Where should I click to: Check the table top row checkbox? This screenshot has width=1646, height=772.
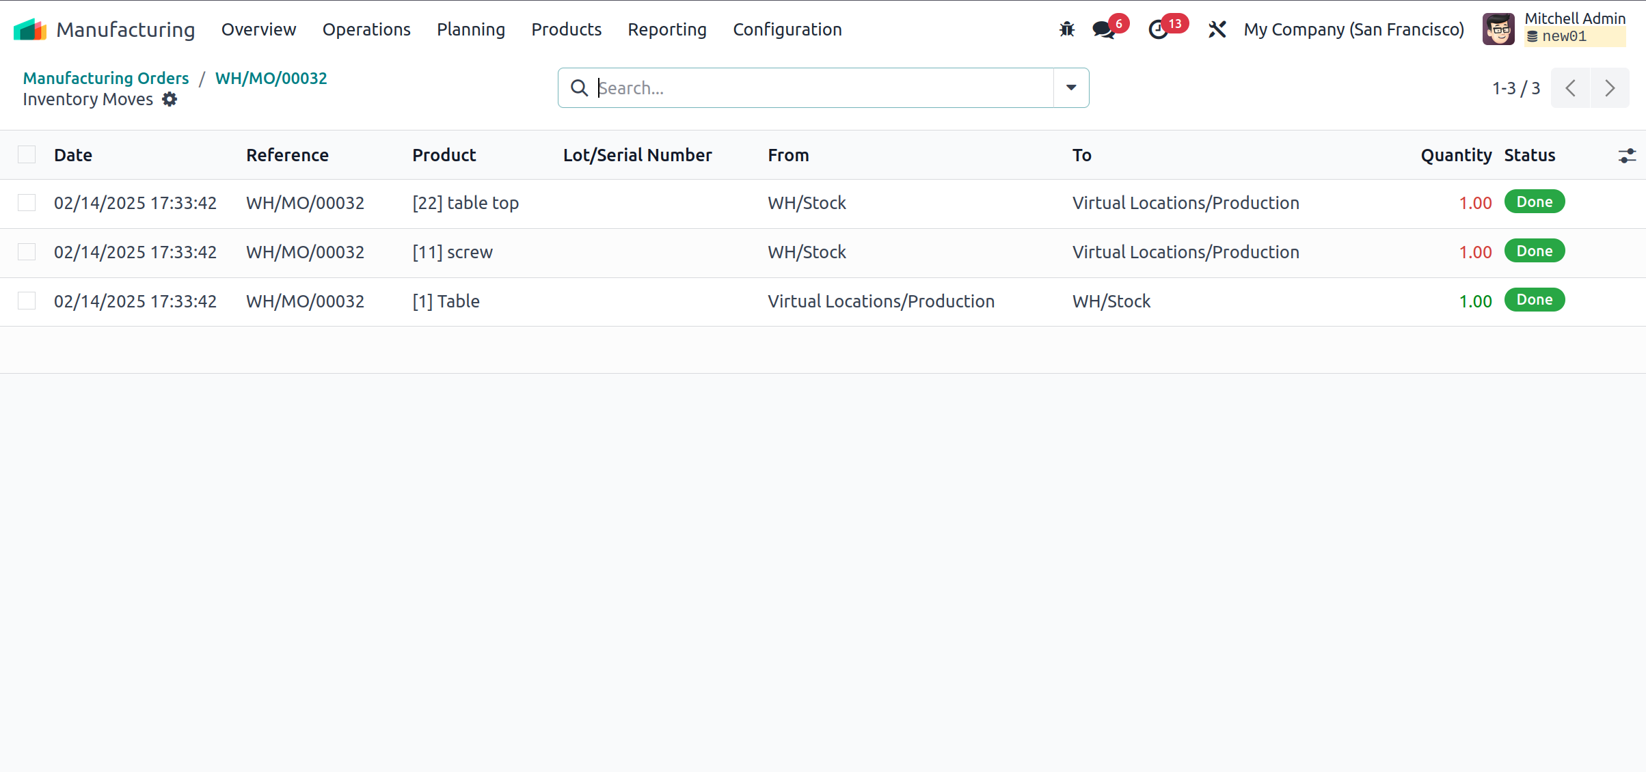(27, 203)
